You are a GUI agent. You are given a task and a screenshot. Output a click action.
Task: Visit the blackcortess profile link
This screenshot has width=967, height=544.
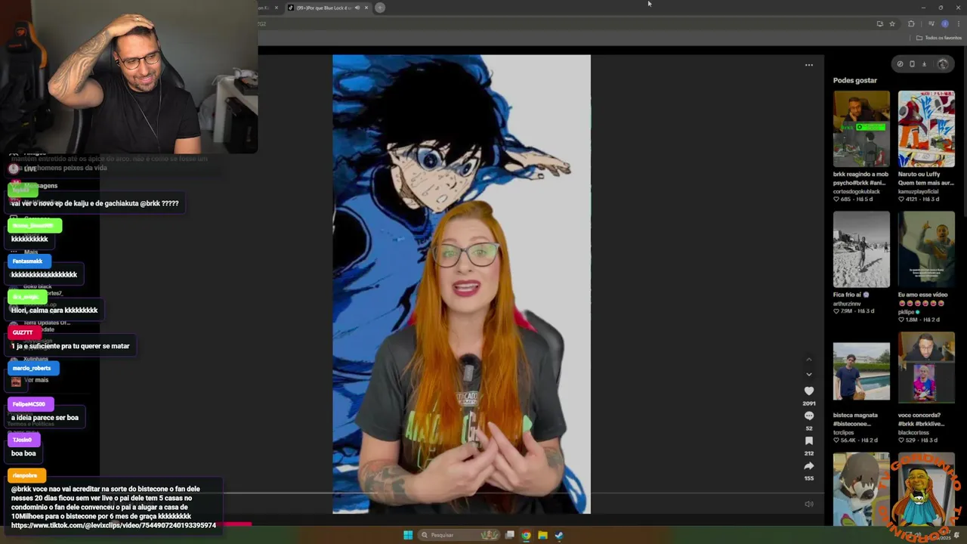tap(913, 432)
